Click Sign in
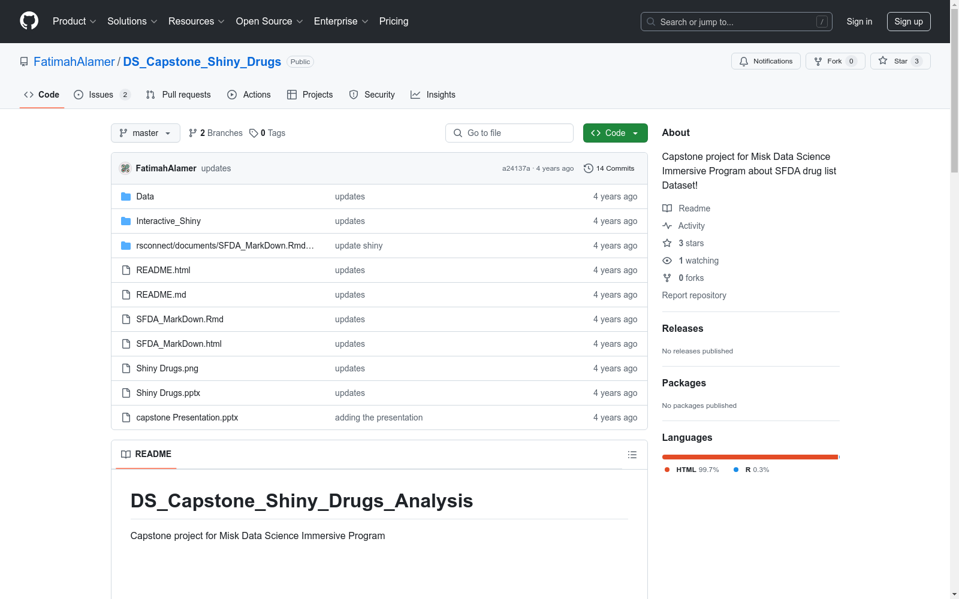Image resolution: width=959 pixels, height=599 pixels. point(860,22)
